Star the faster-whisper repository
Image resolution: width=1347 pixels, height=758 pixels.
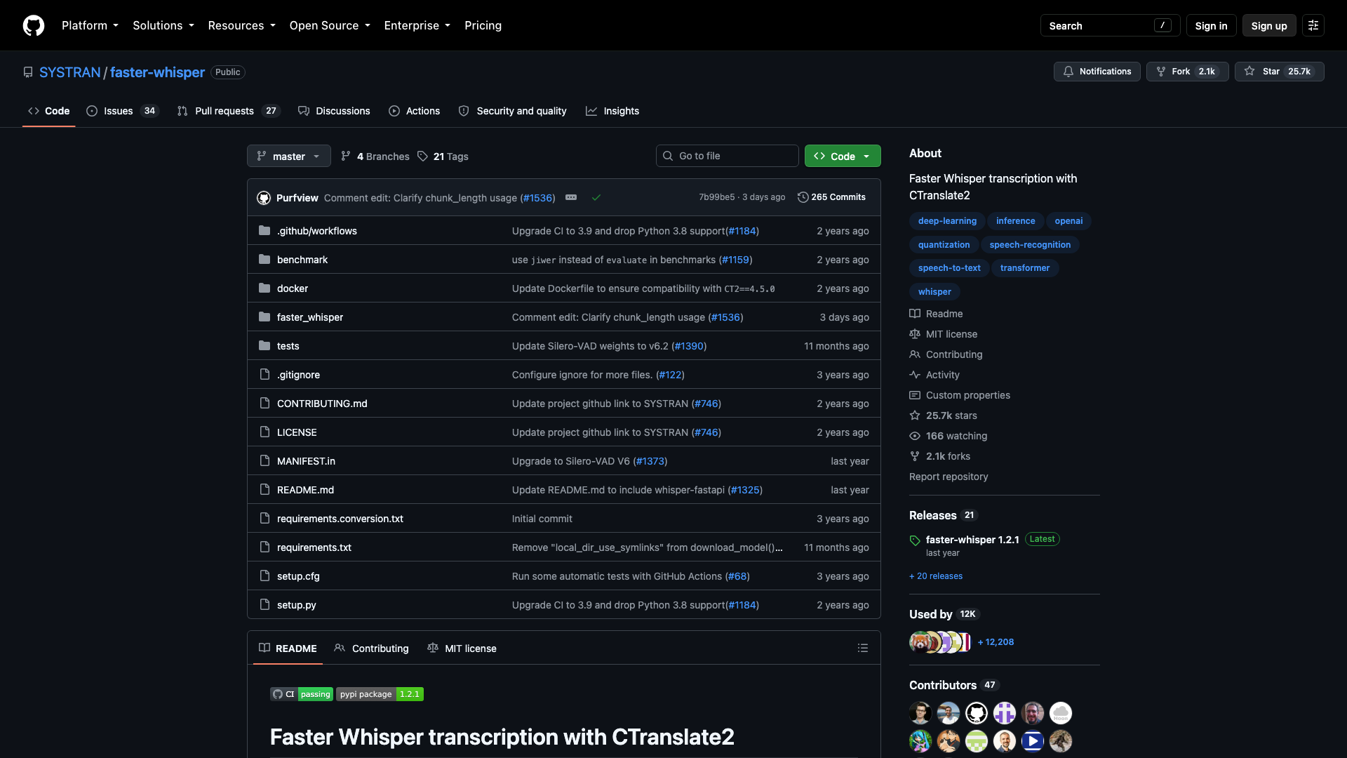[1280, 72]
